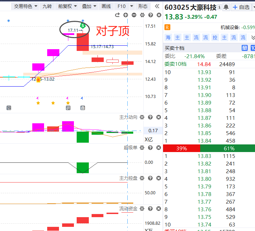
Task: Open the 超级单 indicator settings gear
Action: click(142, 148)
